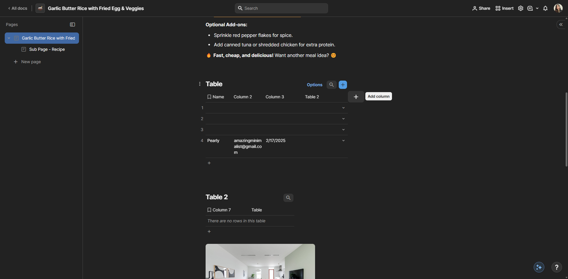Screen dimensions: 568x279
Task: Collapse the Garlic Butter Rice page tree
Action: pyautogui.click(x=9, y=38)
